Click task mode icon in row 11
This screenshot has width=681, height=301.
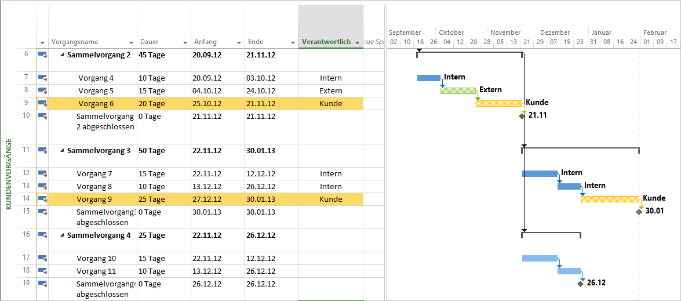[x=42, y=150]
